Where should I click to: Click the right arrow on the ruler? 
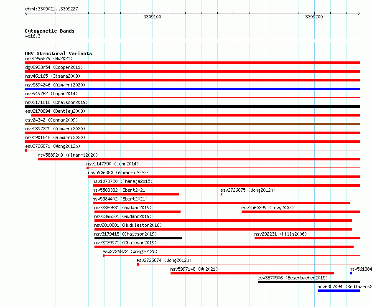(359, 13)
